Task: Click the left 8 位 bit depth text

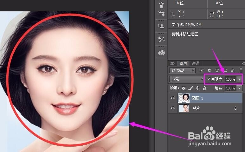Action: (180, 3)
